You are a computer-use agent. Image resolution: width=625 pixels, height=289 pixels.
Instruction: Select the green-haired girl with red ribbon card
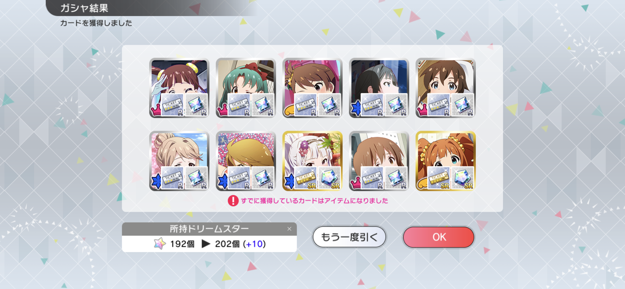pyautogui.click(x=246, y=88)
